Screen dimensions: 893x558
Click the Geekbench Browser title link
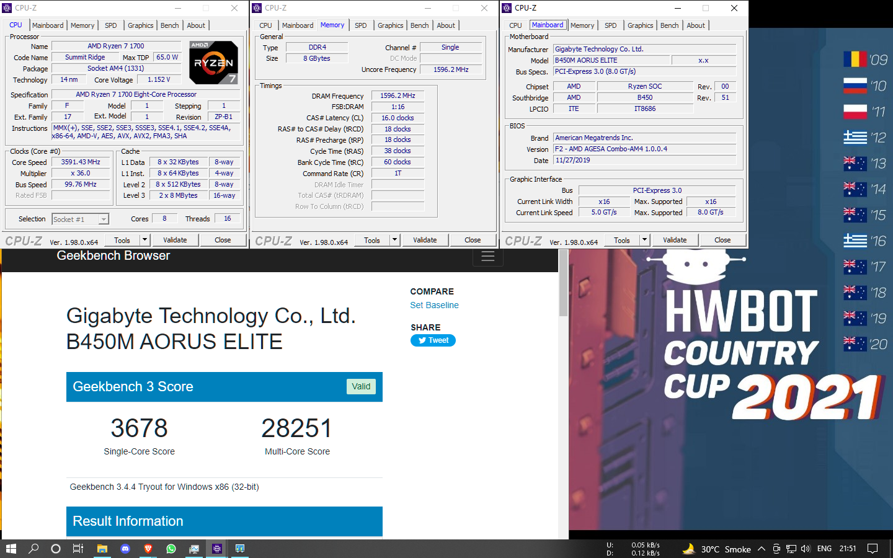[x=113, y=255]
